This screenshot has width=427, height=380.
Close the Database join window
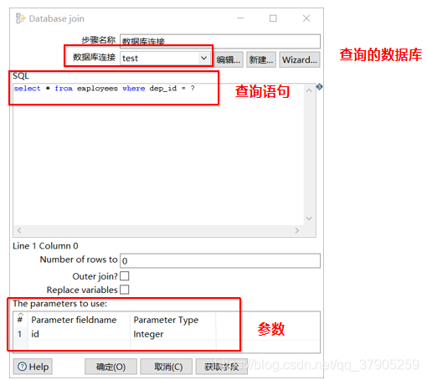(306, 18)
